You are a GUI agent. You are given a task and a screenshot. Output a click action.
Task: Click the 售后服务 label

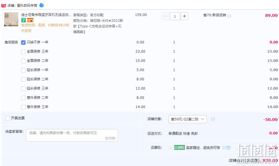click(x=12, y=42)
